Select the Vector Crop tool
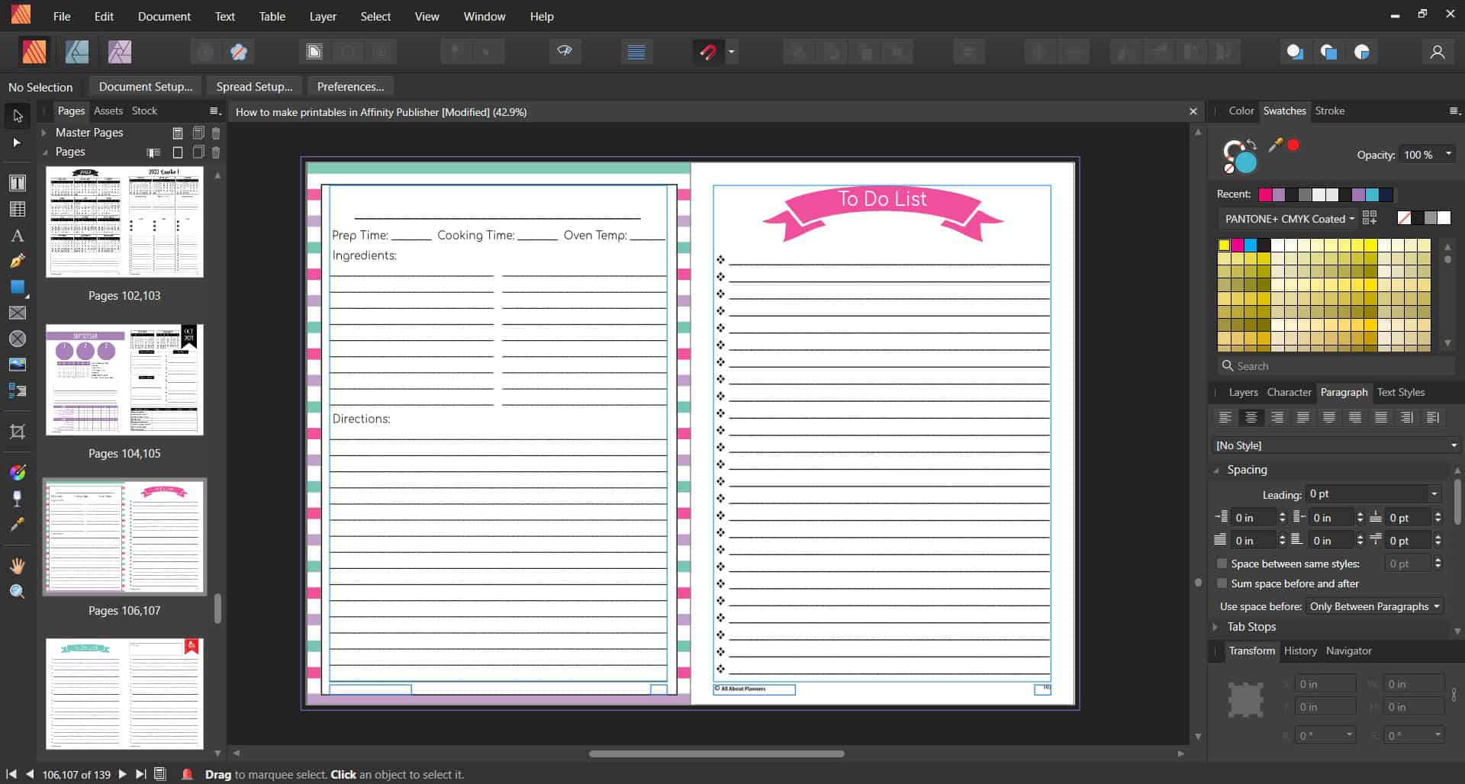 tap(17, 432)
